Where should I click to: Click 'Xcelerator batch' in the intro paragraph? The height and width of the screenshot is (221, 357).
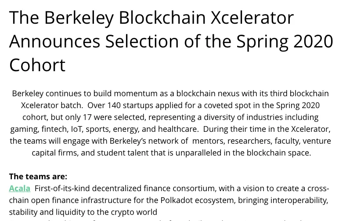[x=52, y=105]
